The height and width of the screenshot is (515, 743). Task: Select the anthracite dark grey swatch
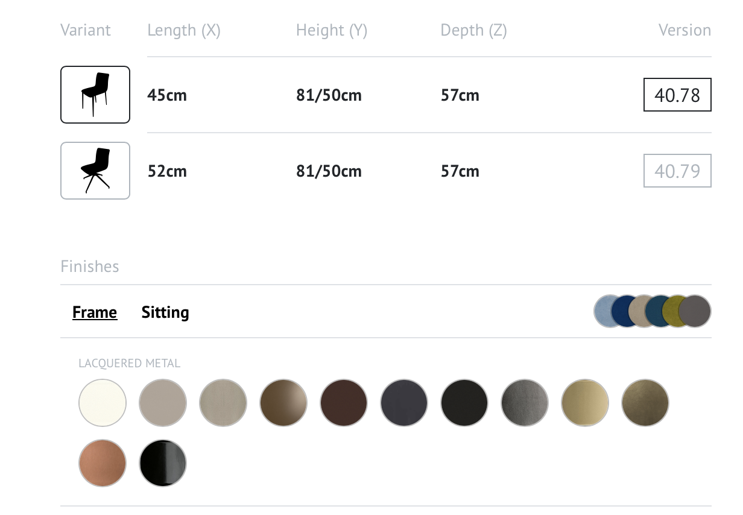(x=404, y=403)
